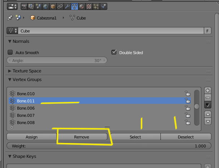Open the World properties tab

coord(46,6)
